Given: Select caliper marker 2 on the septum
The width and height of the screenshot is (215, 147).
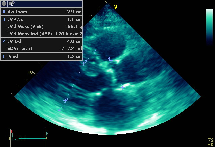Looking at the screenshot, I should (84, 63).
